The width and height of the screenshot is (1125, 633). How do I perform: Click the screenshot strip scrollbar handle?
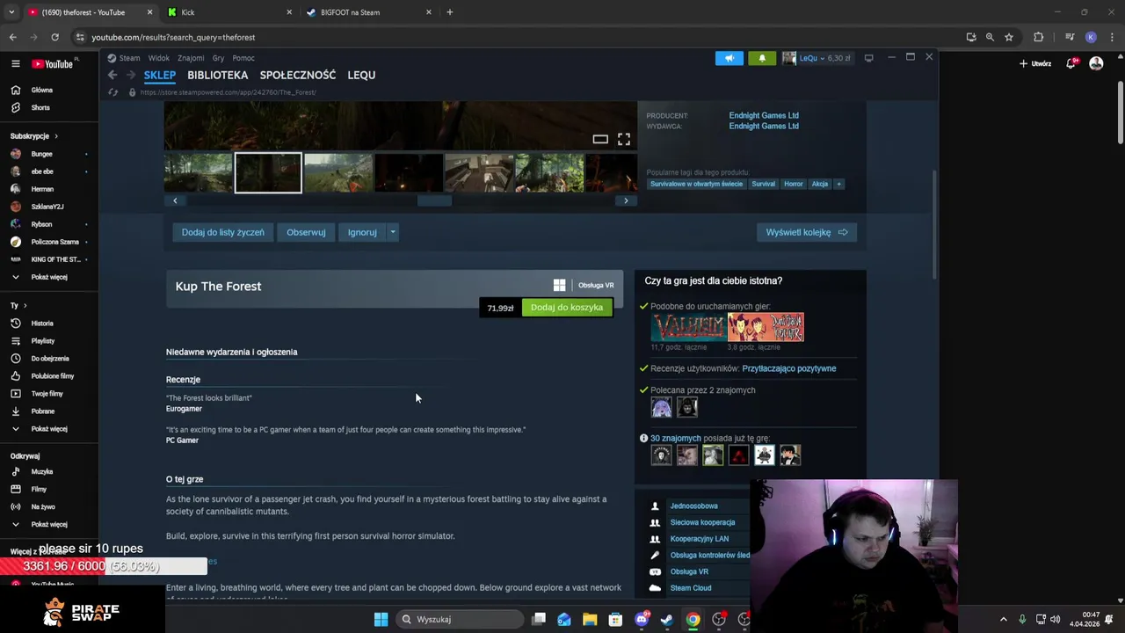[x=434, y=200]
